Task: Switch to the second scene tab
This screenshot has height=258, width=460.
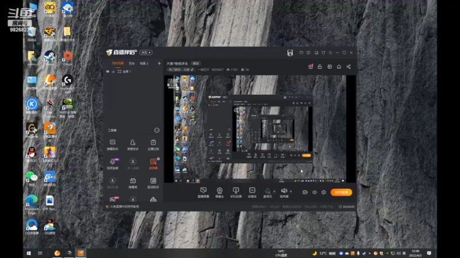Action: (x=132, y=63)
